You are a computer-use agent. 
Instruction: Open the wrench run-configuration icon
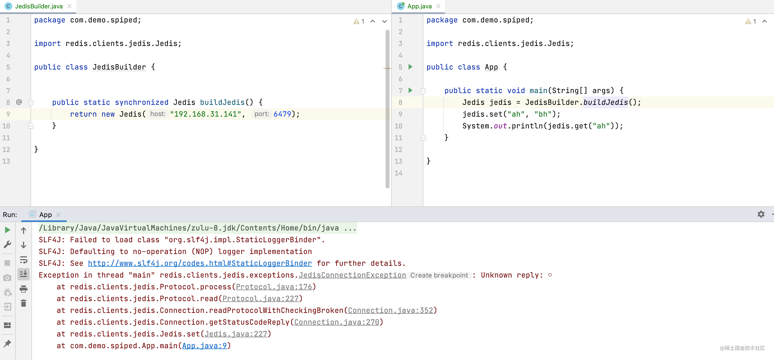[x=8, y=244]
